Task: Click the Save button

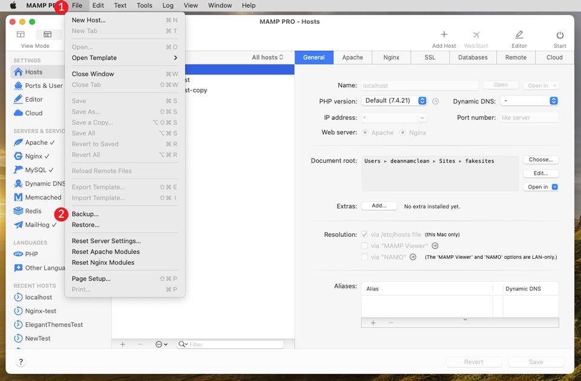Action: click(536, 361)
